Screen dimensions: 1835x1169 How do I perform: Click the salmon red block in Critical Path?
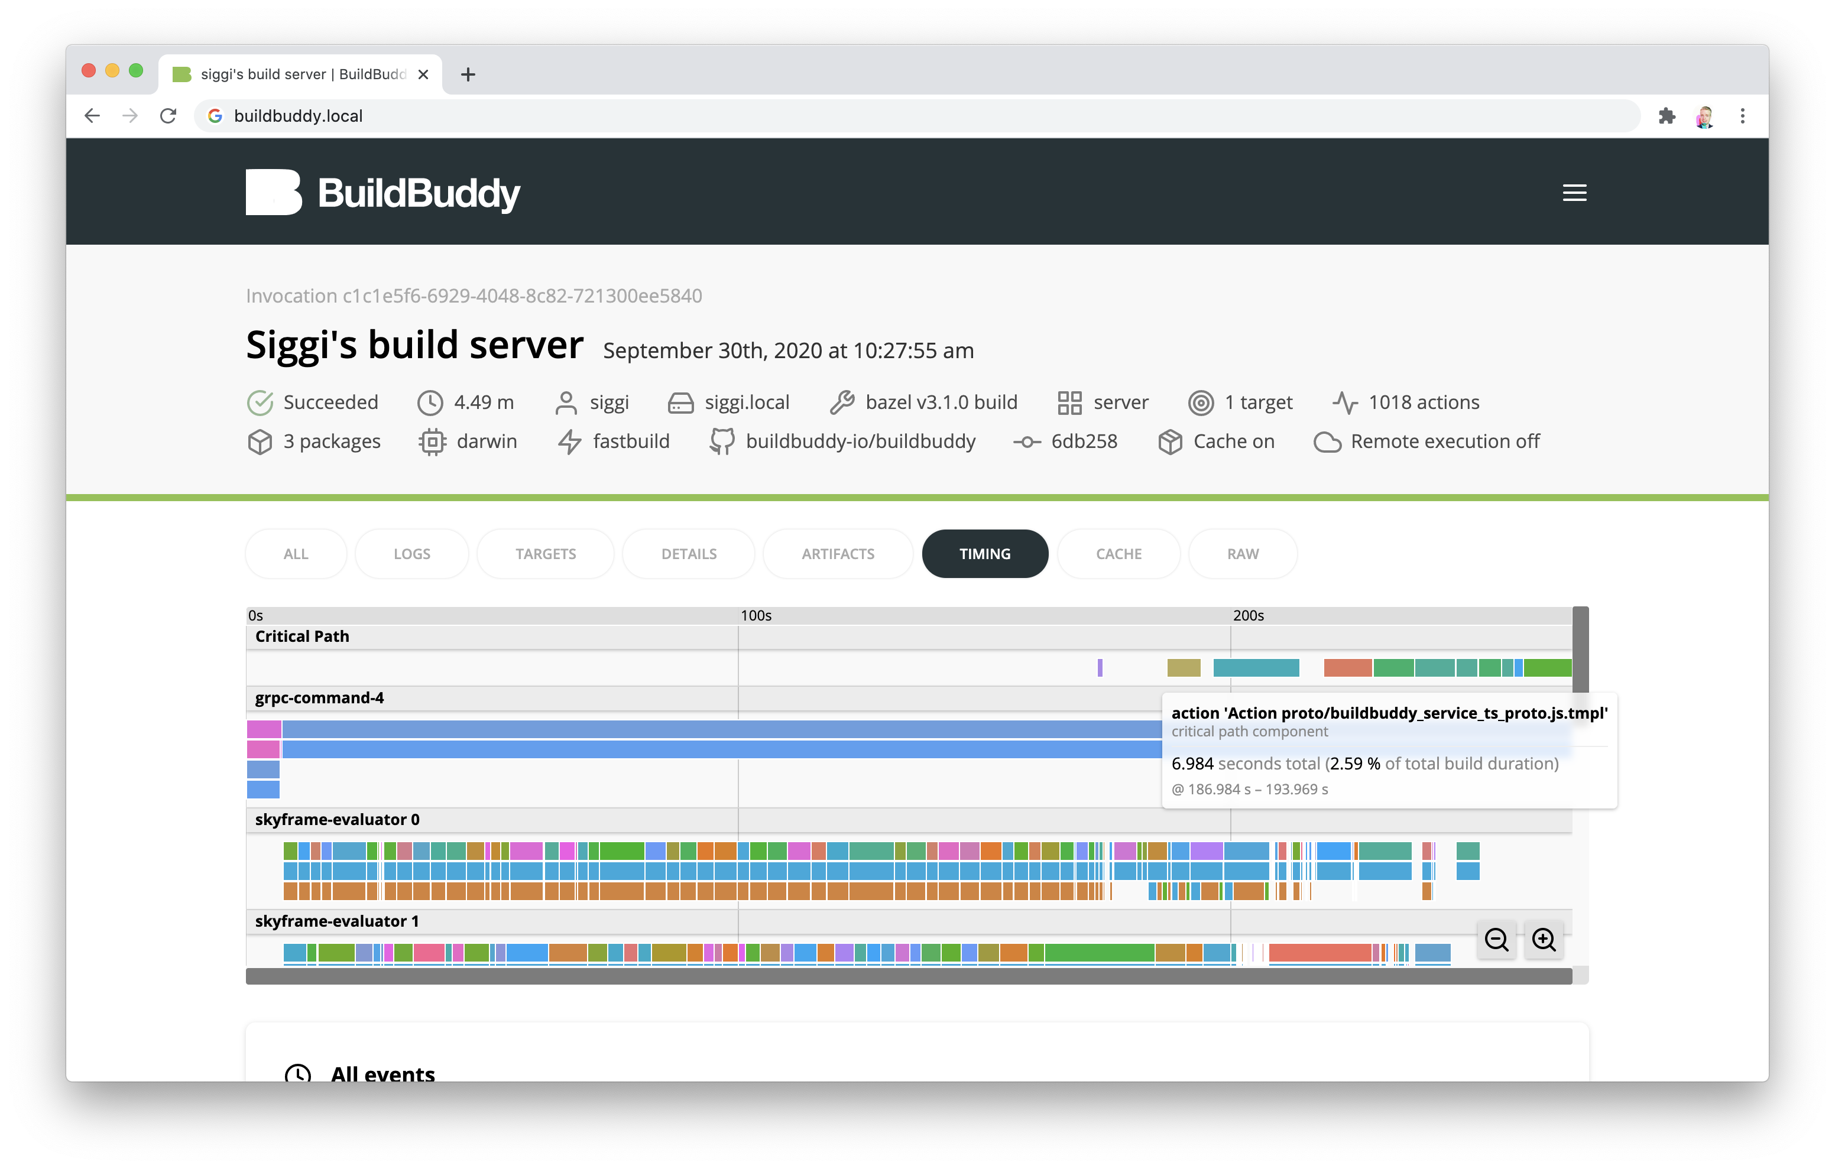(1347, 668)
